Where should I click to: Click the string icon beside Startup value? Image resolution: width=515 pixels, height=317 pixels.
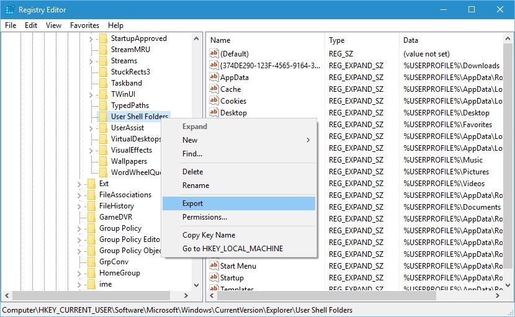click(x=214, y=277)
